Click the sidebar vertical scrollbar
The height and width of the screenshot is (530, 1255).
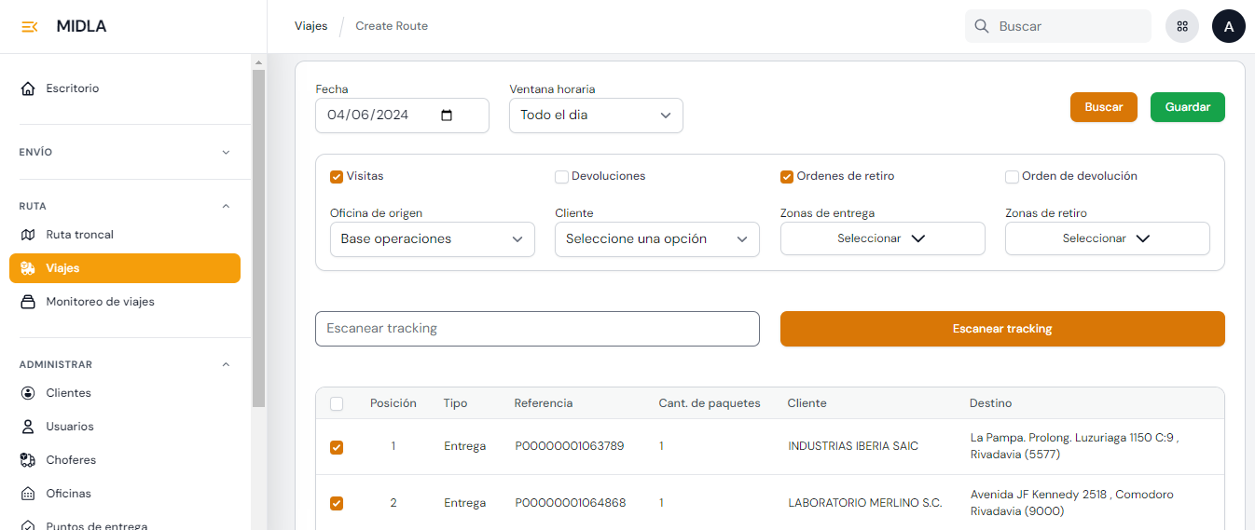pyautogui.click(x=258, y=233)
